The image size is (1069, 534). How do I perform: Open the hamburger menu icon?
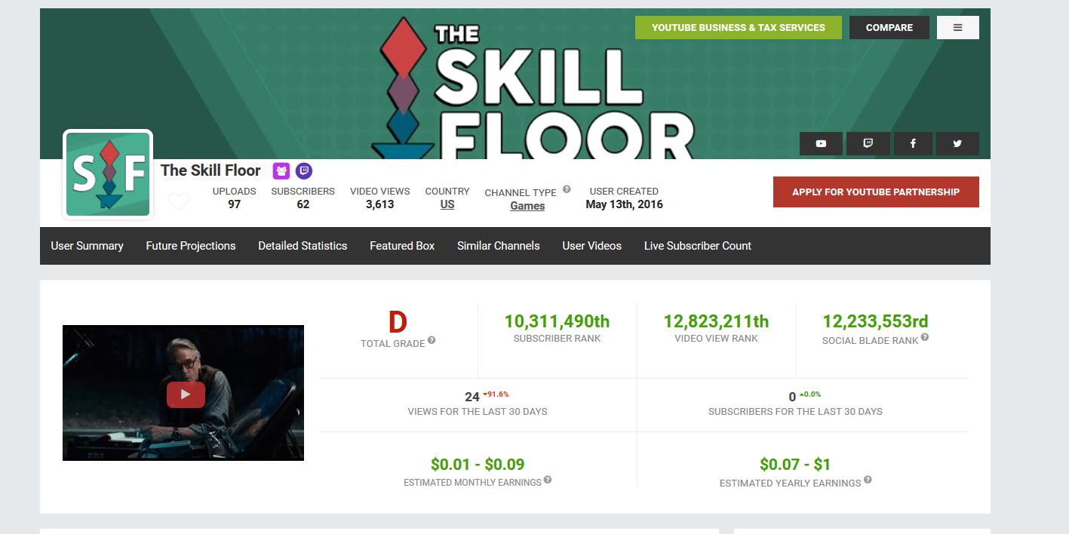958,28
